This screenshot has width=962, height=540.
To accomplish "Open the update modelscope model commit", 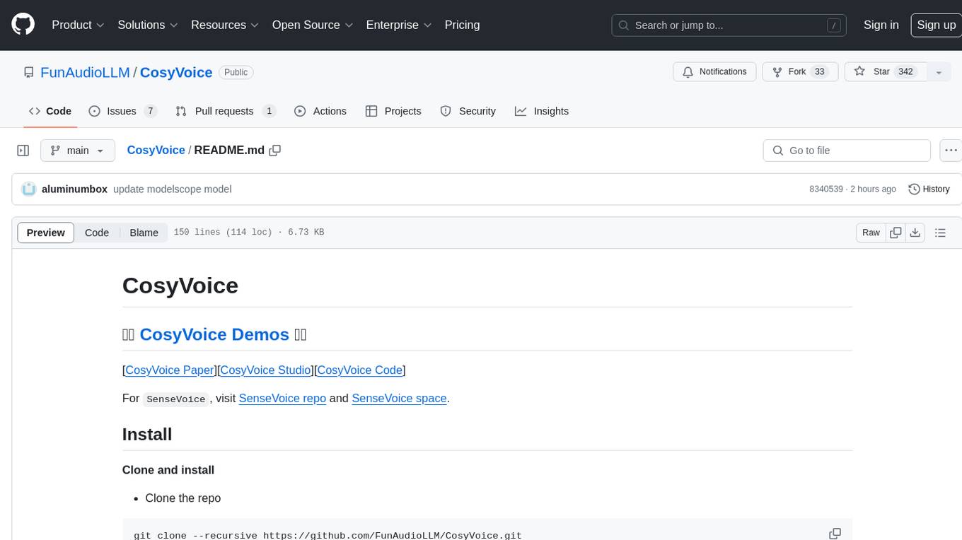I will (173, 189).
